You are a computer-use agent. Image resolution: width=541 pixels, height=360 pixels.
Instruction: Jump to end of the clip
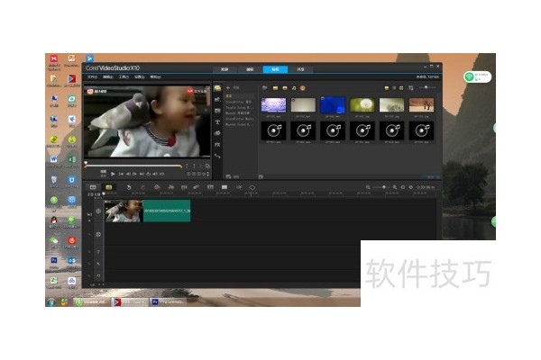(x=142, y=174)
